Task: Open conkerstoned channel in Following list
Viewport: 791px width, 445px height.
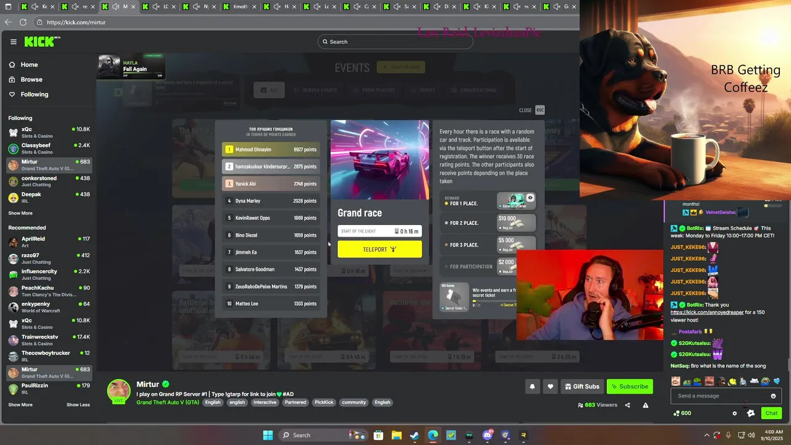Action: click(48, 181)
